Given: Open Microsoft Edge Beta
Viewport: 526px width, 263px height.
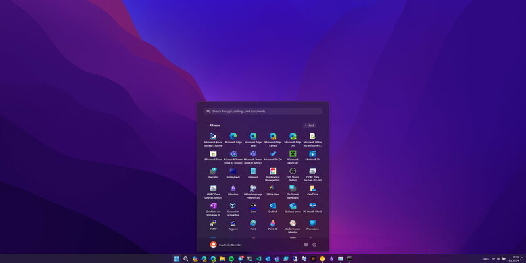Looking at the screenshot, I should [253, 139].
